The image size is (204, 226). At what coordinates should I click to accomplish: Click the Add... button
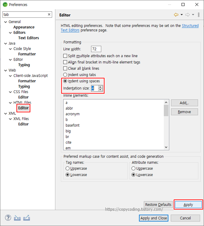[184, 103]
